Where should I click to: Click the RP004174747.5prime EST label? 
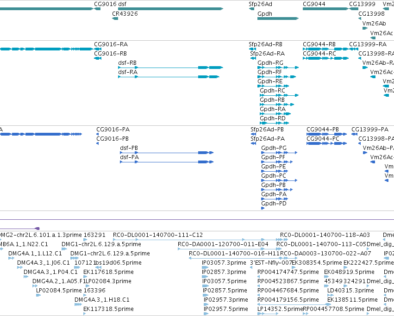(x=288, y=272)
